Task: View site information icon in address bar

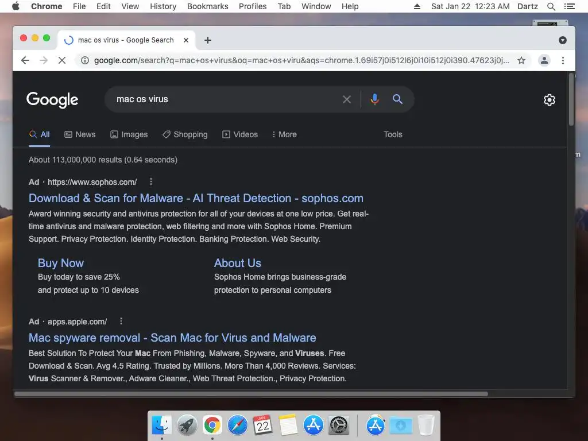Action: [x=85, y=60]
